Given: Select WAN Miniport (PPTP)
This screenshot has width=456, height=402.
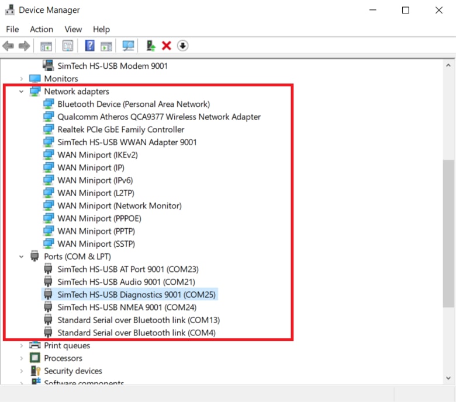Looking at the screenshot, I should 96,231.
